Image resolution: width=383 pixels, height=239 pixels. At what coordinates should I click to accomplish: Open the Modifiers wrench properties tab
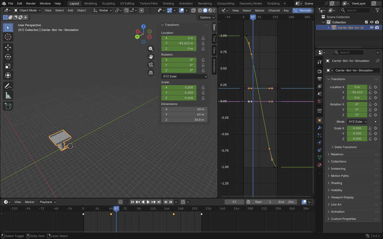tap(319, 128)
